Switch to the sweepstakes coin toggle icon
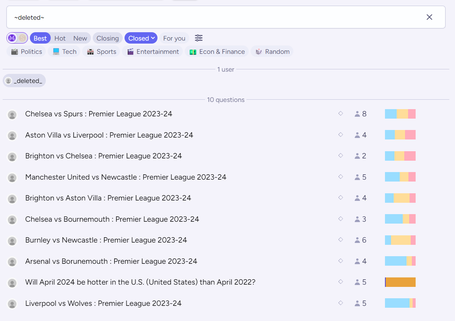Image resolution: width=455 pixels, height=321 pixels. tap(22, 38)
